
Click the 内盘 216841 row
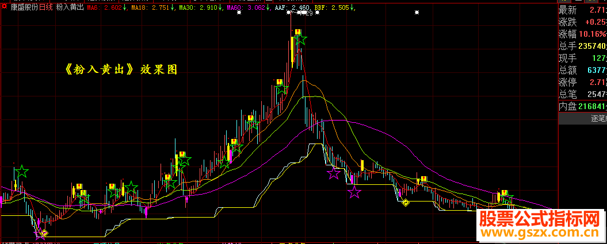(x=583, y=107)
